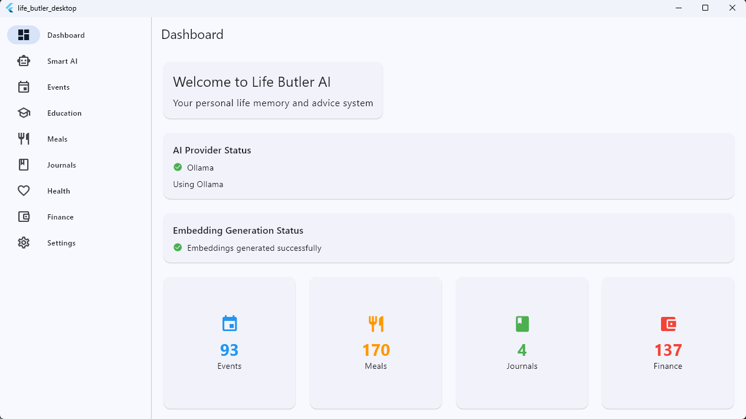Click the green book icon on Journals card

522,323
